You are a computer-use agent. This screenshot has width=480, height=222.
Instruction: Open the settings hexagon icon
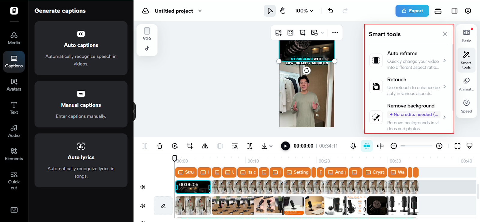pos(468,11)
